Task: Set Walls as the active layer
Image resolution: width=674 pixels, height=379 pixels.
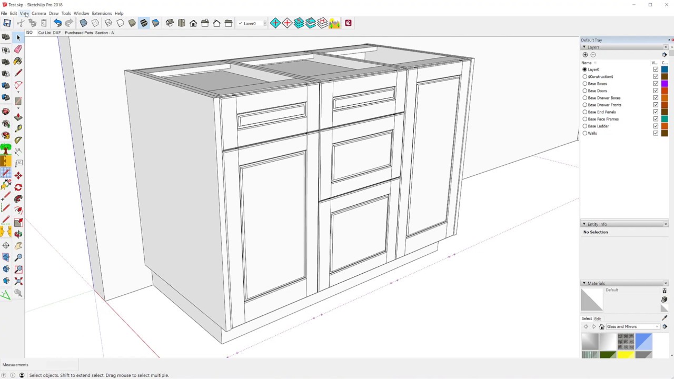Action: [585, 133]
